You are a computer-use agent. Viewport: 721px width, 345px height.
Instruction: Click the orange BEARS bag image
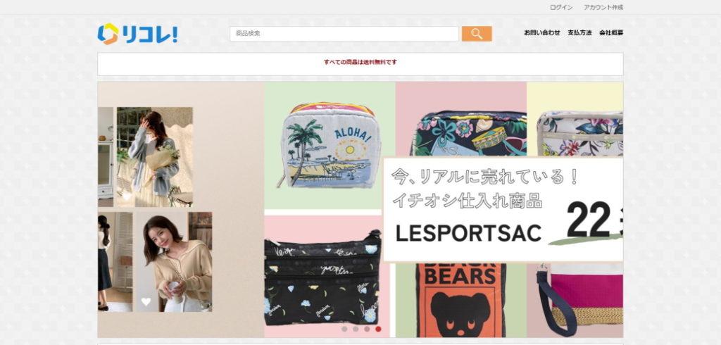pyautogui.click(x=460, y=300)
